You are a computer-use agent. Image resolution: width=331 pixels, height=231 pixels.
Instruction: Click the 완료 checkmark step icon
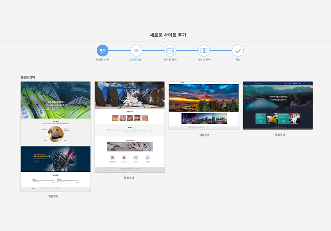238,50
